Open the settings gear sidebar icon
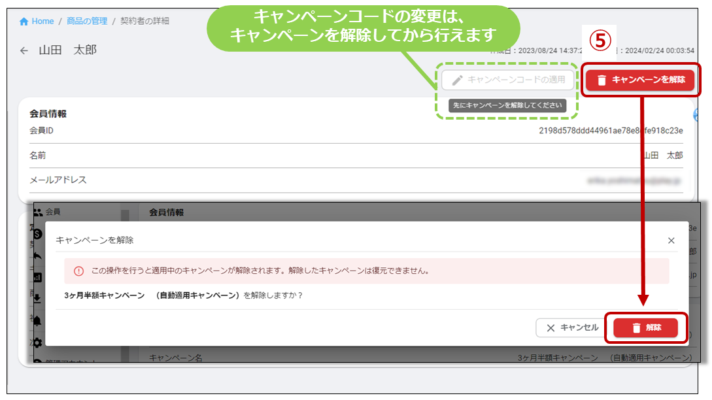This screenshot has height=400, width=712. pyautogui.click(x=37, y=342)
